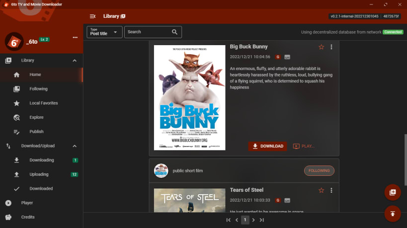Collapse the Library section chevron

75,61
